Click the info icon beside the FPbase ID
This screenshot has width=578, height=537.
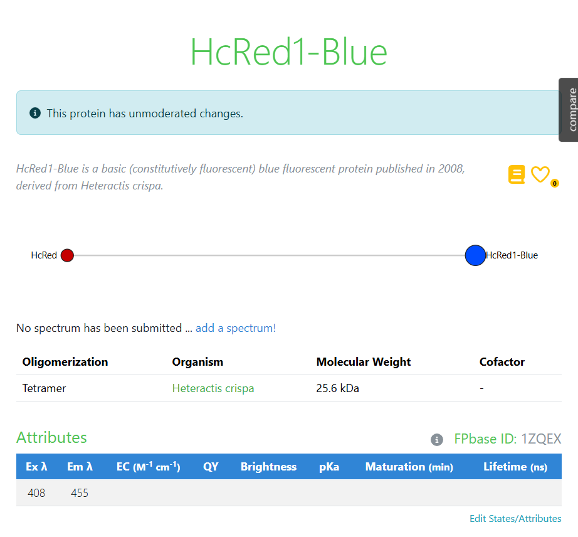point(436,440)
